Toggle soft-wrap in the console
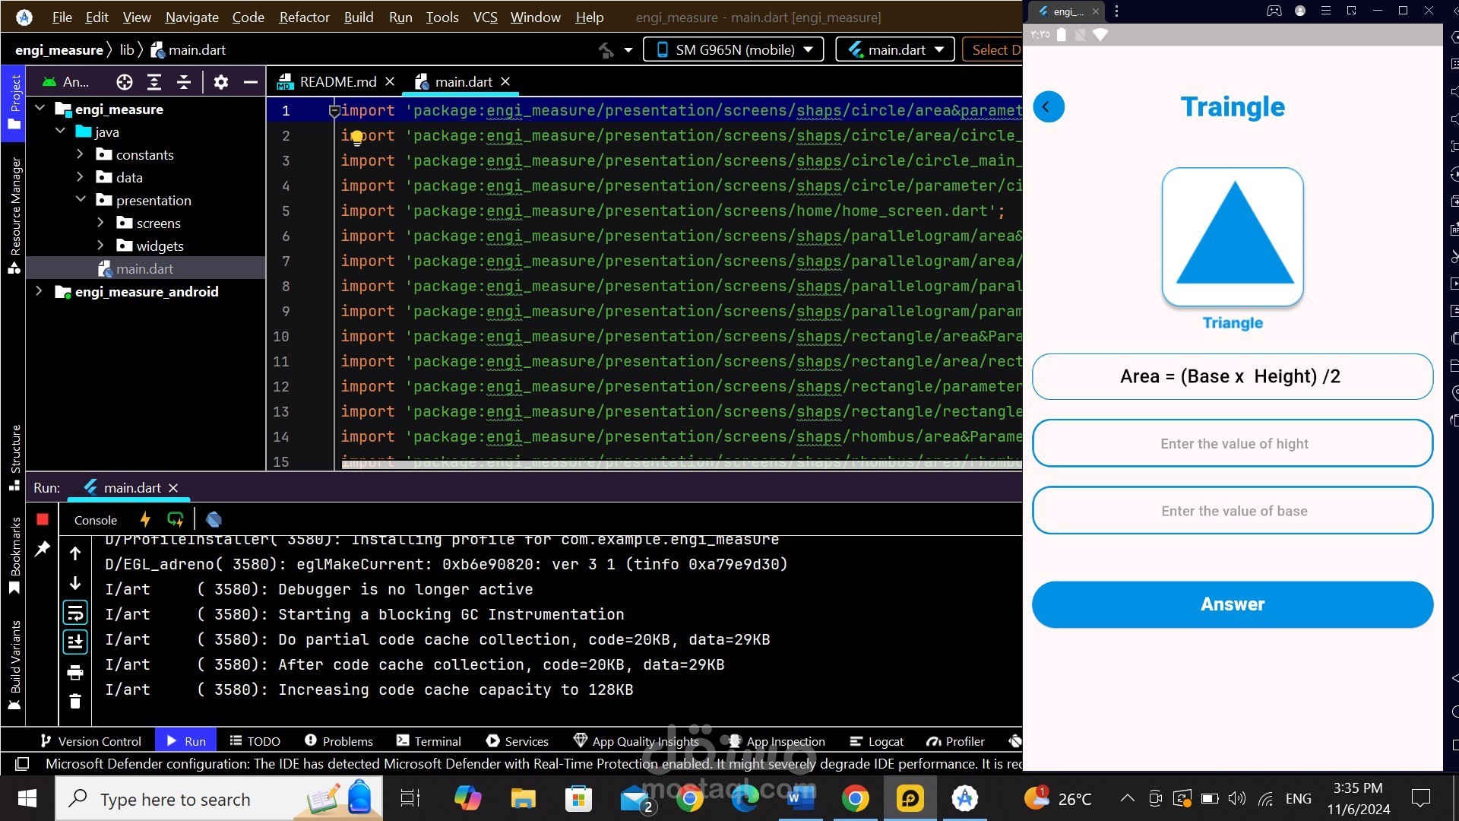1459x821 pixels. [75, 613]
